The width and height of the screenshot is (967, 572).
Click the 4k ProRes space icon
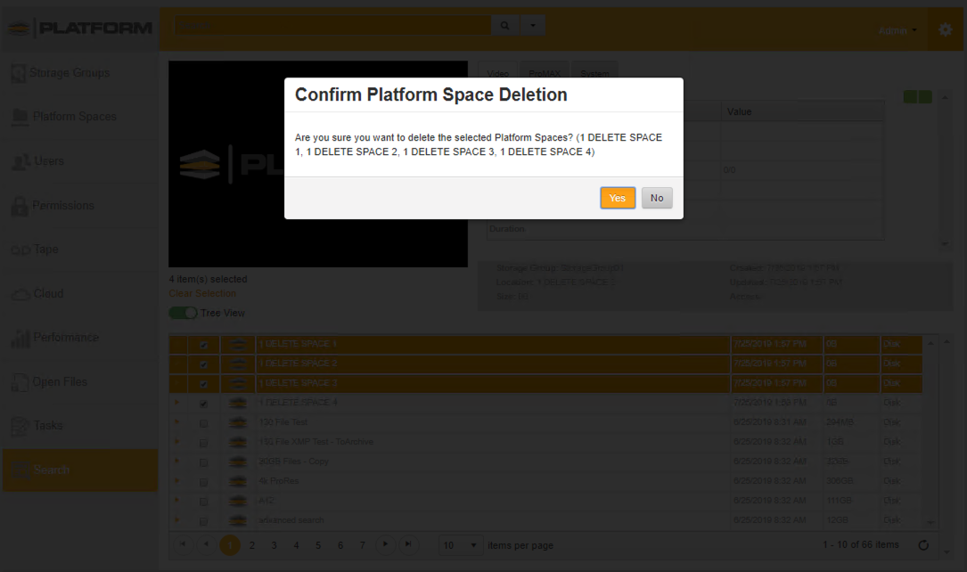[237, 481]
